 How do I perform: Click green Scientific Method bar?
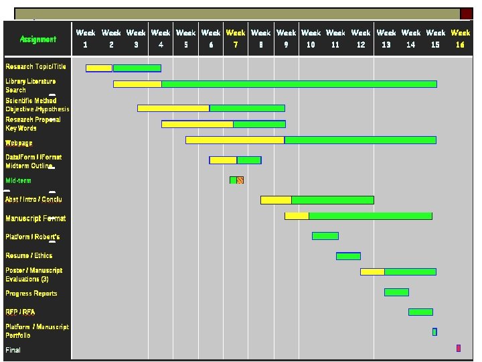pos(247,108)
